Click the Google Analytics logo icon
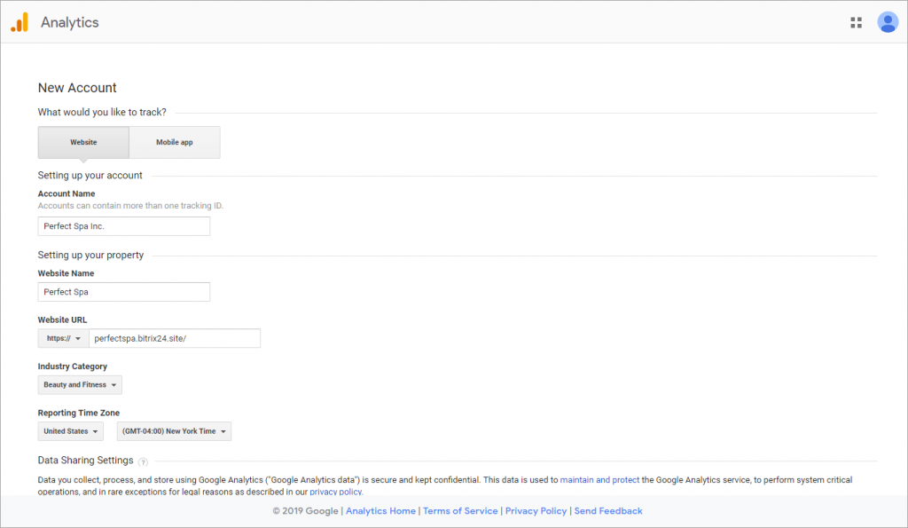The width and height of the screenshot is (908, 528). click(x=20, y=22)
